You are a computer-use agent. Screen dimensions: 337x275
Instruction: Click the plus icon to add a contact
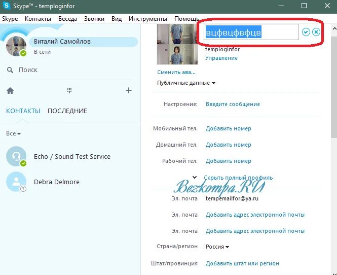coord(129,90)
